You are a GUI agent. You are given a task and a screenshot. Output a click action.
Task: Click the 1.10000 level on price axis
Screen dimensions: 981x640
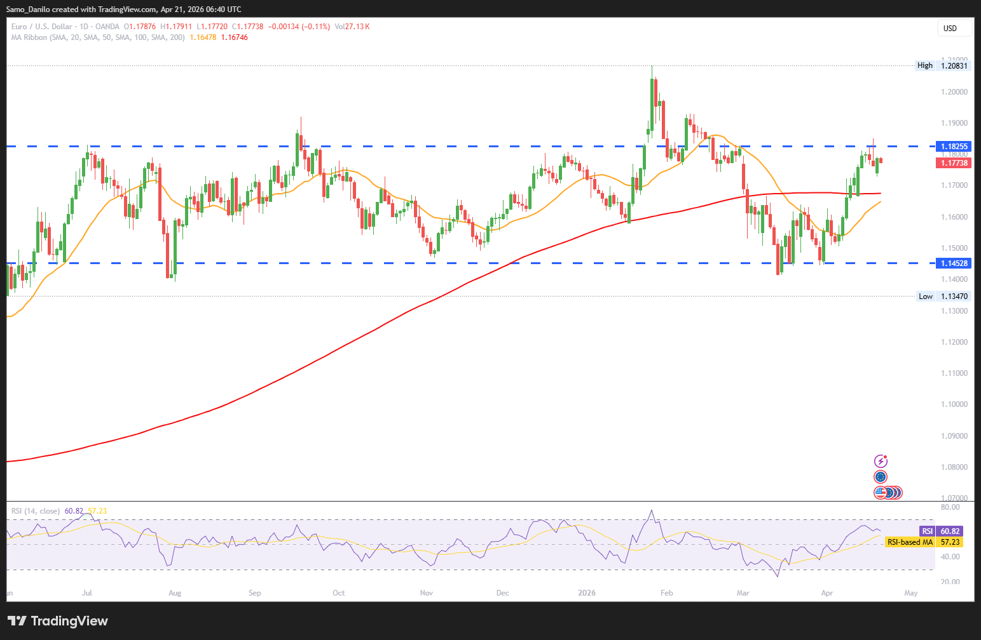[954, 404]
